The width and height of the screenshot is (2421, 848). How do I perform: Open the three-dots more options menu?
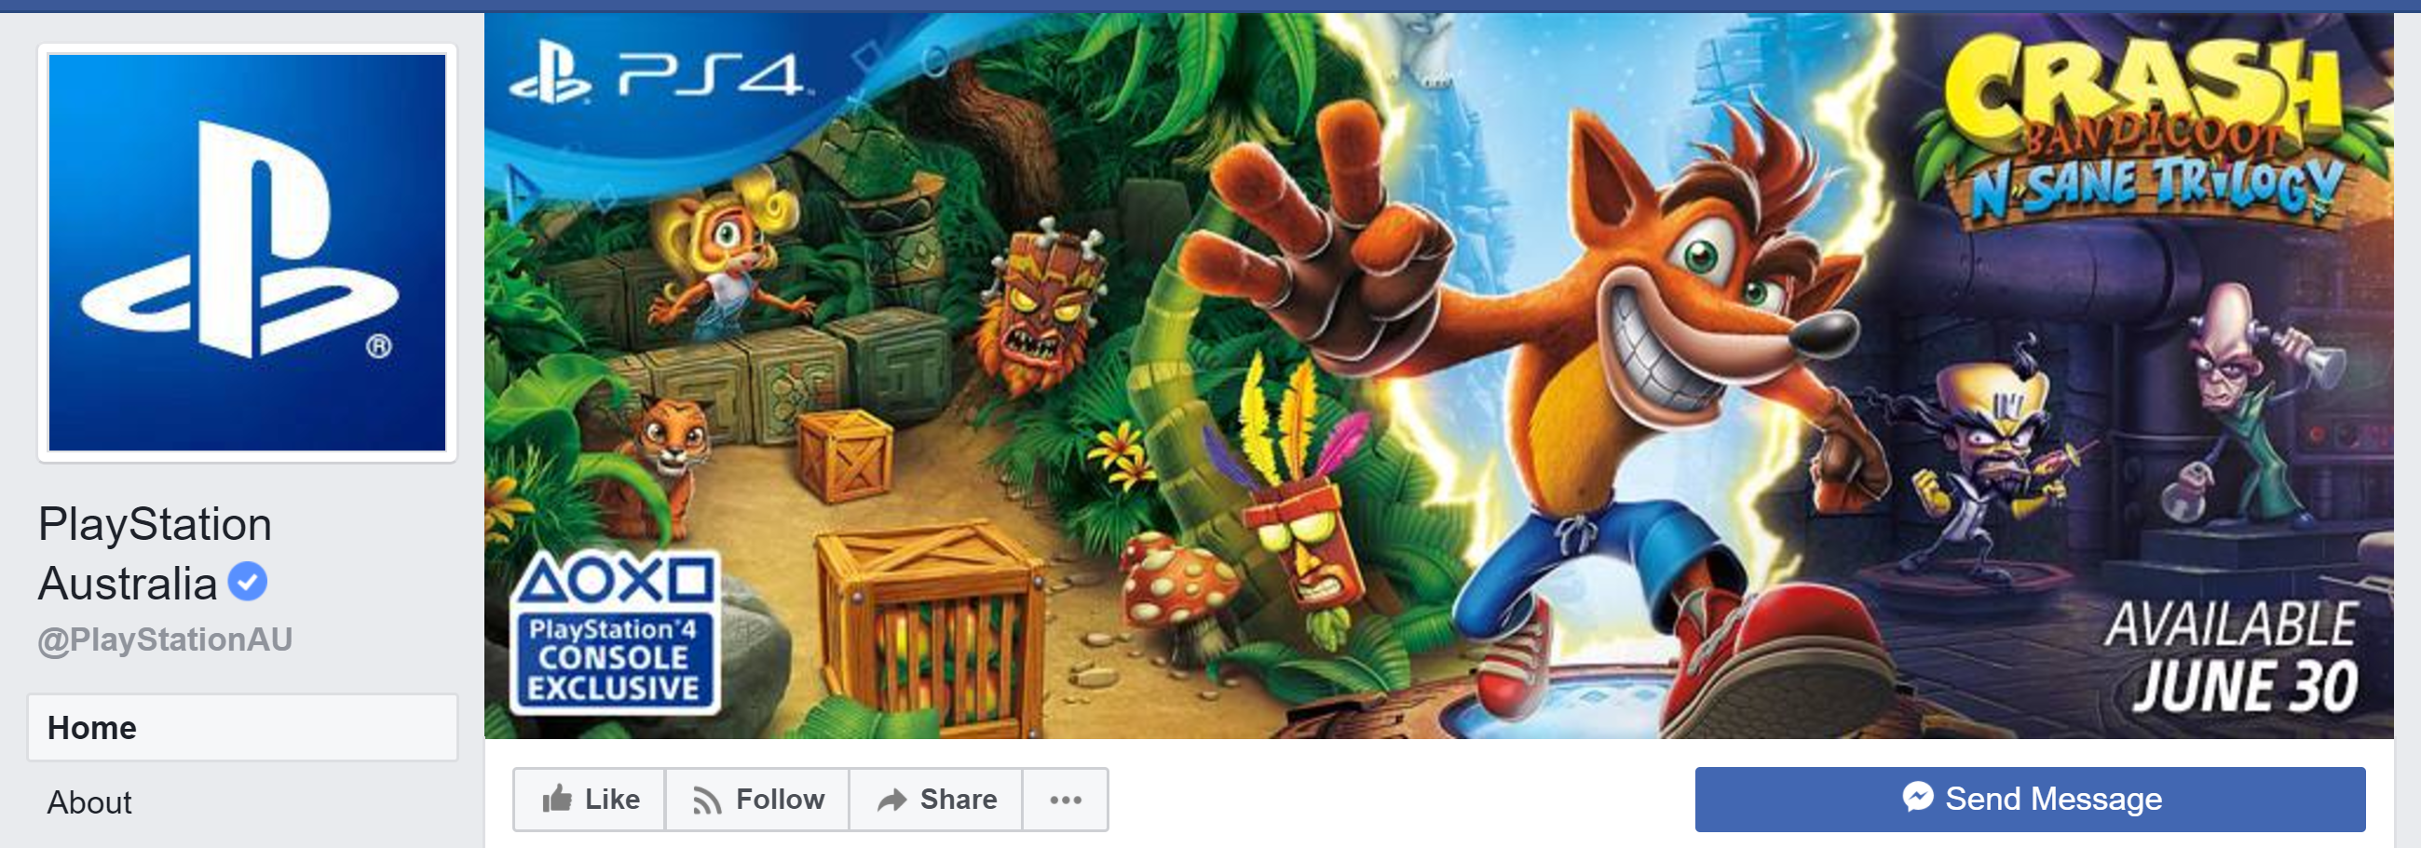(1065, 801)
